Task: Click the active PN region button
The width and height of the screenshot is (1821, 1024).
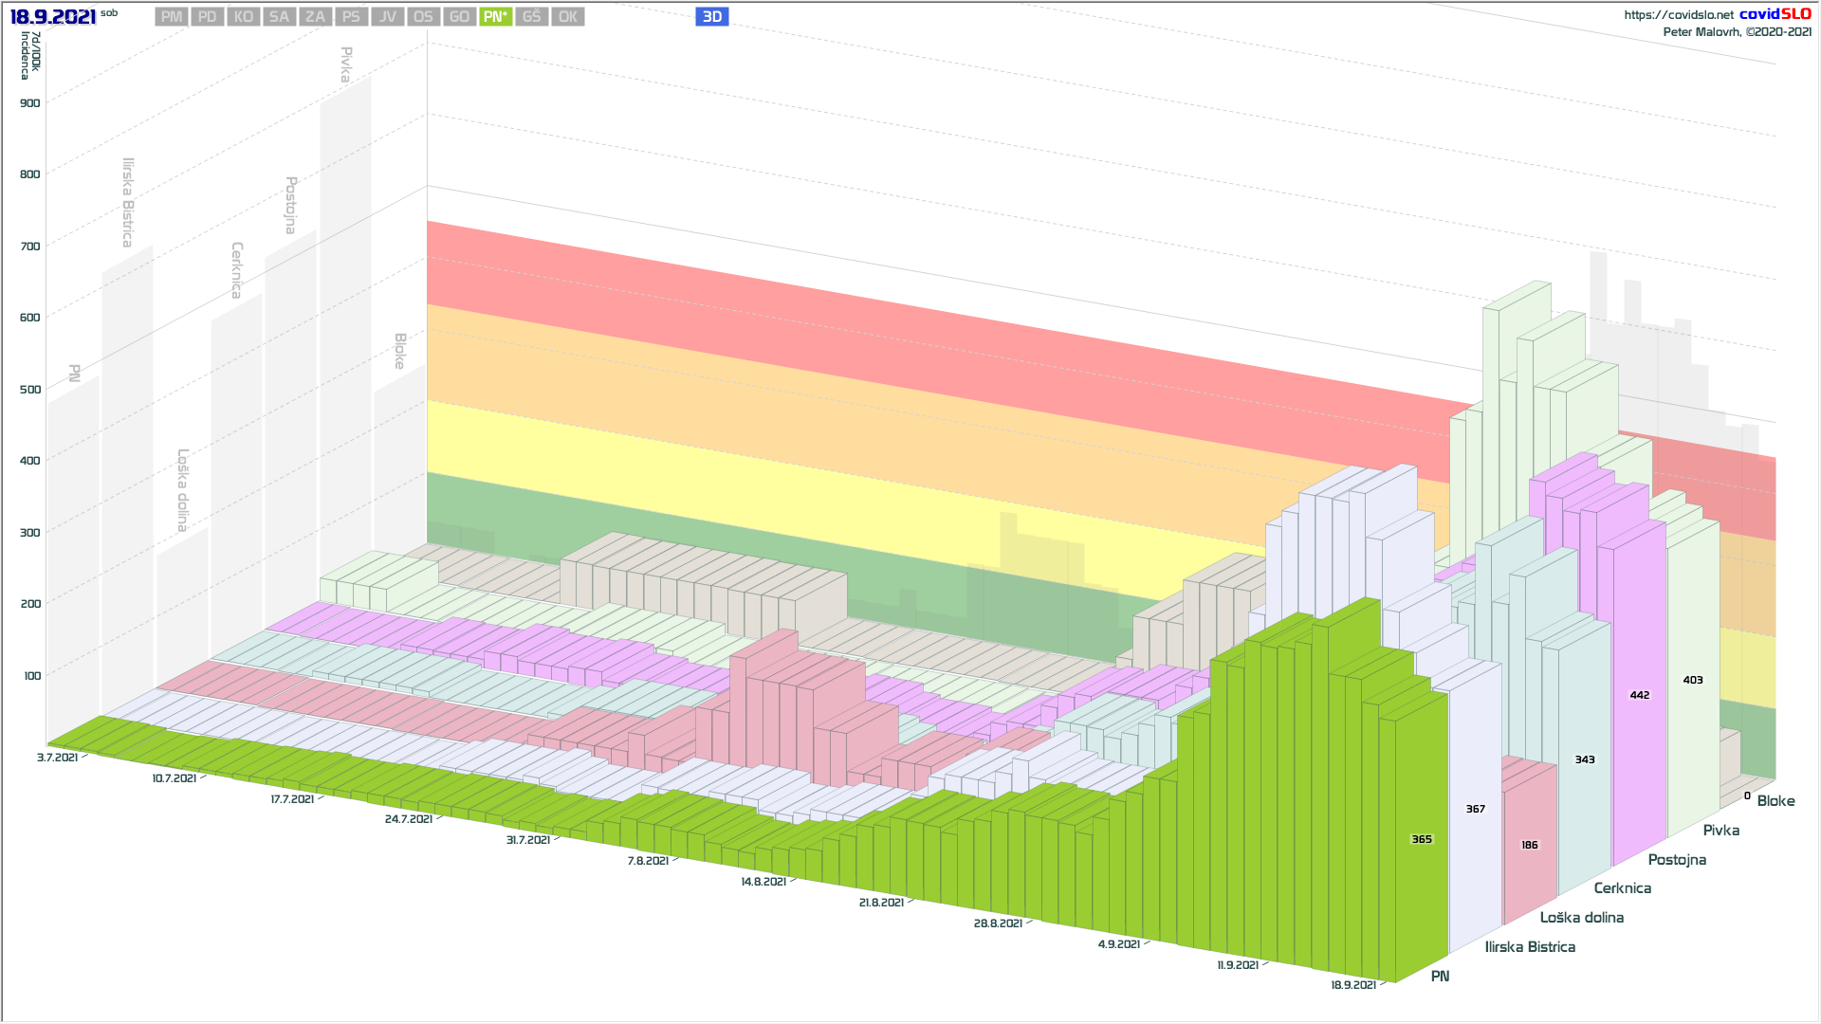Action: (x=495, y=17)
